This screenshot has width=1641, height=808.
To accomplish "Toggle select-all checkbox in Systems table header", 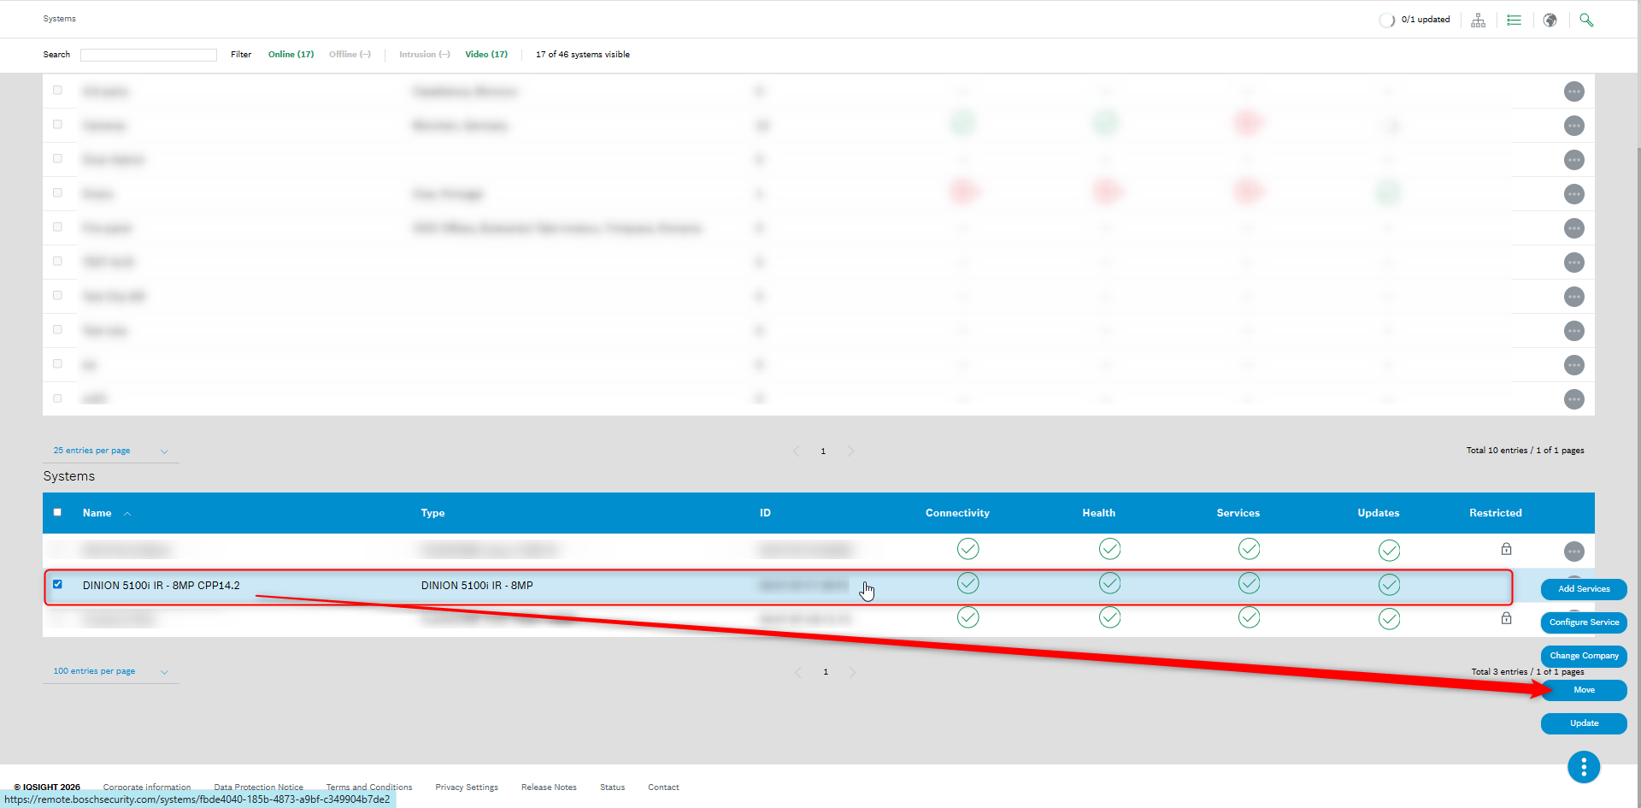I will click(57, 512).
